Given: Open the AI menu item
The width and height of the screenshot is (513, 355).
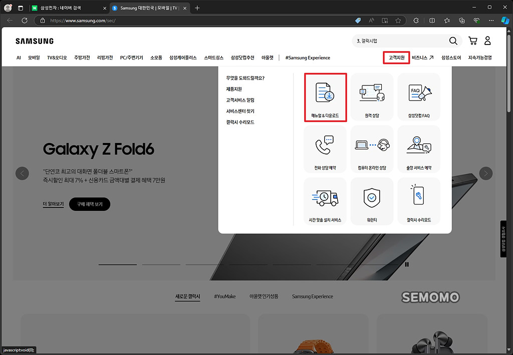Looking at the screenshot, I should pos(19,57).
